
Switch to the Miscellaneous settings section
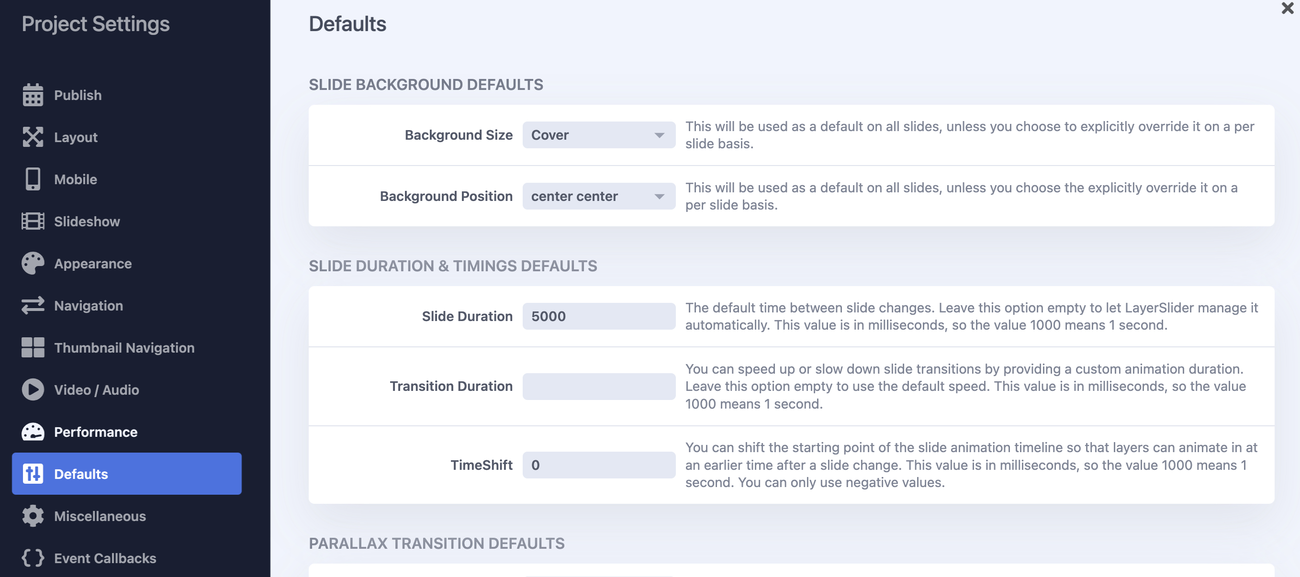coord(100,516)
